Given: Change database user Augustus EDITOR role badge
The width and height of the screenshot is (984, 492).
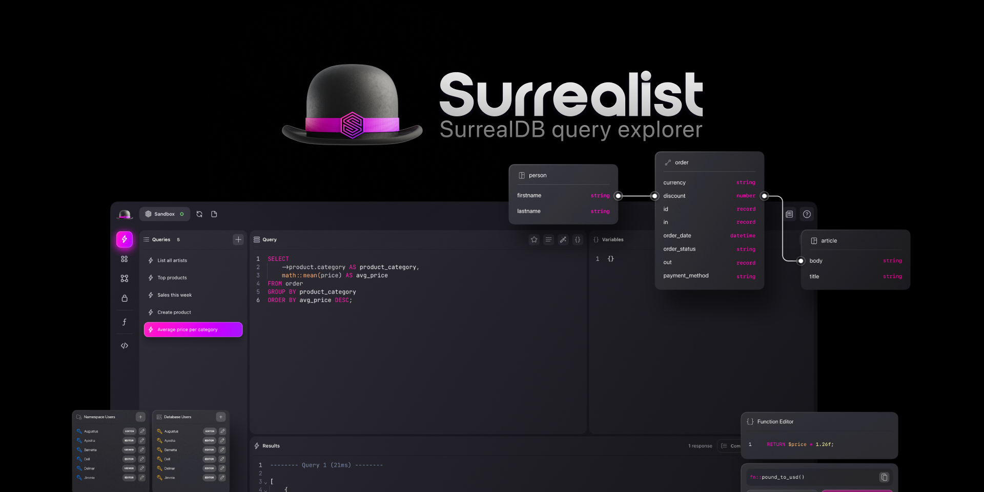Looking at the screenshot, I should coord(210,431).
